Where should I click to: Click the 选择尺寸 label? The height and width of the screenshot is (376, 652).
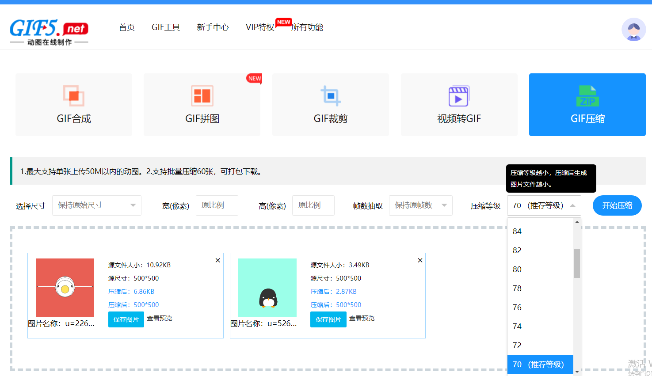point(31,206)
